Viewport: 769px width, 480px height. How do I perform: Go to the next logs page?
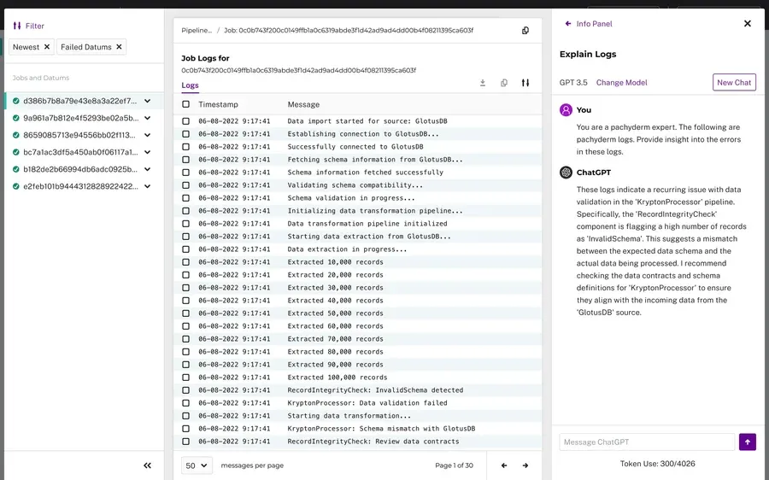coord(525,465)
